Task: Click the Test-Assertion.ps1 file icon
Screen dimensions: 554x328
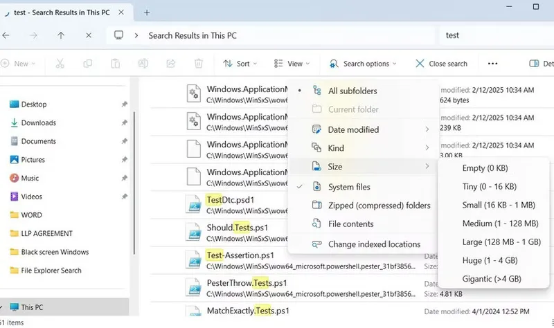Action: [x=194, y=260]
